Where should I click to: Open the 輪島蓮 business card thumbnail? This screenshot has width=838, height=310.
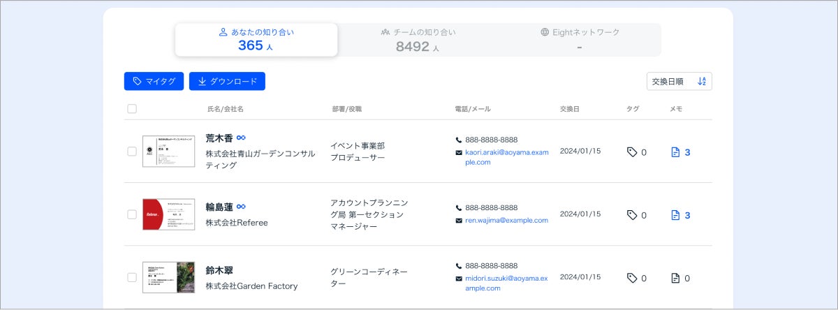tap(168, 214)
